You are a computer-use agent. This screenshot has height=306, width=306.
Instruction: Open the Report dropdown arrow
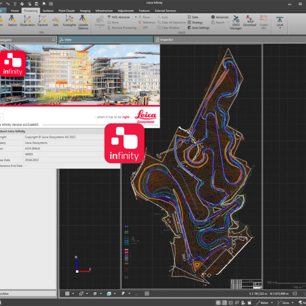pyautogui.click(x=227, y=22)
